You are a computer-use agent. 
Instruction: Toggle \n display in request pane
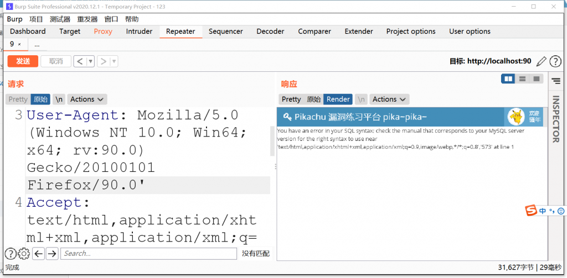pyautogui.click(x=59, y=99)
